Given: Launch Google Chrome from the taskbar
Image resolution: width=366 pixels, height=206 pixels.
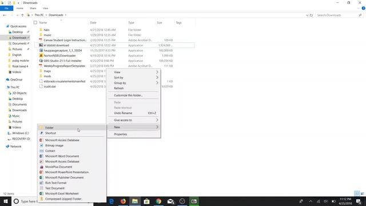Looking at the screenshot, I should (158, 201).
